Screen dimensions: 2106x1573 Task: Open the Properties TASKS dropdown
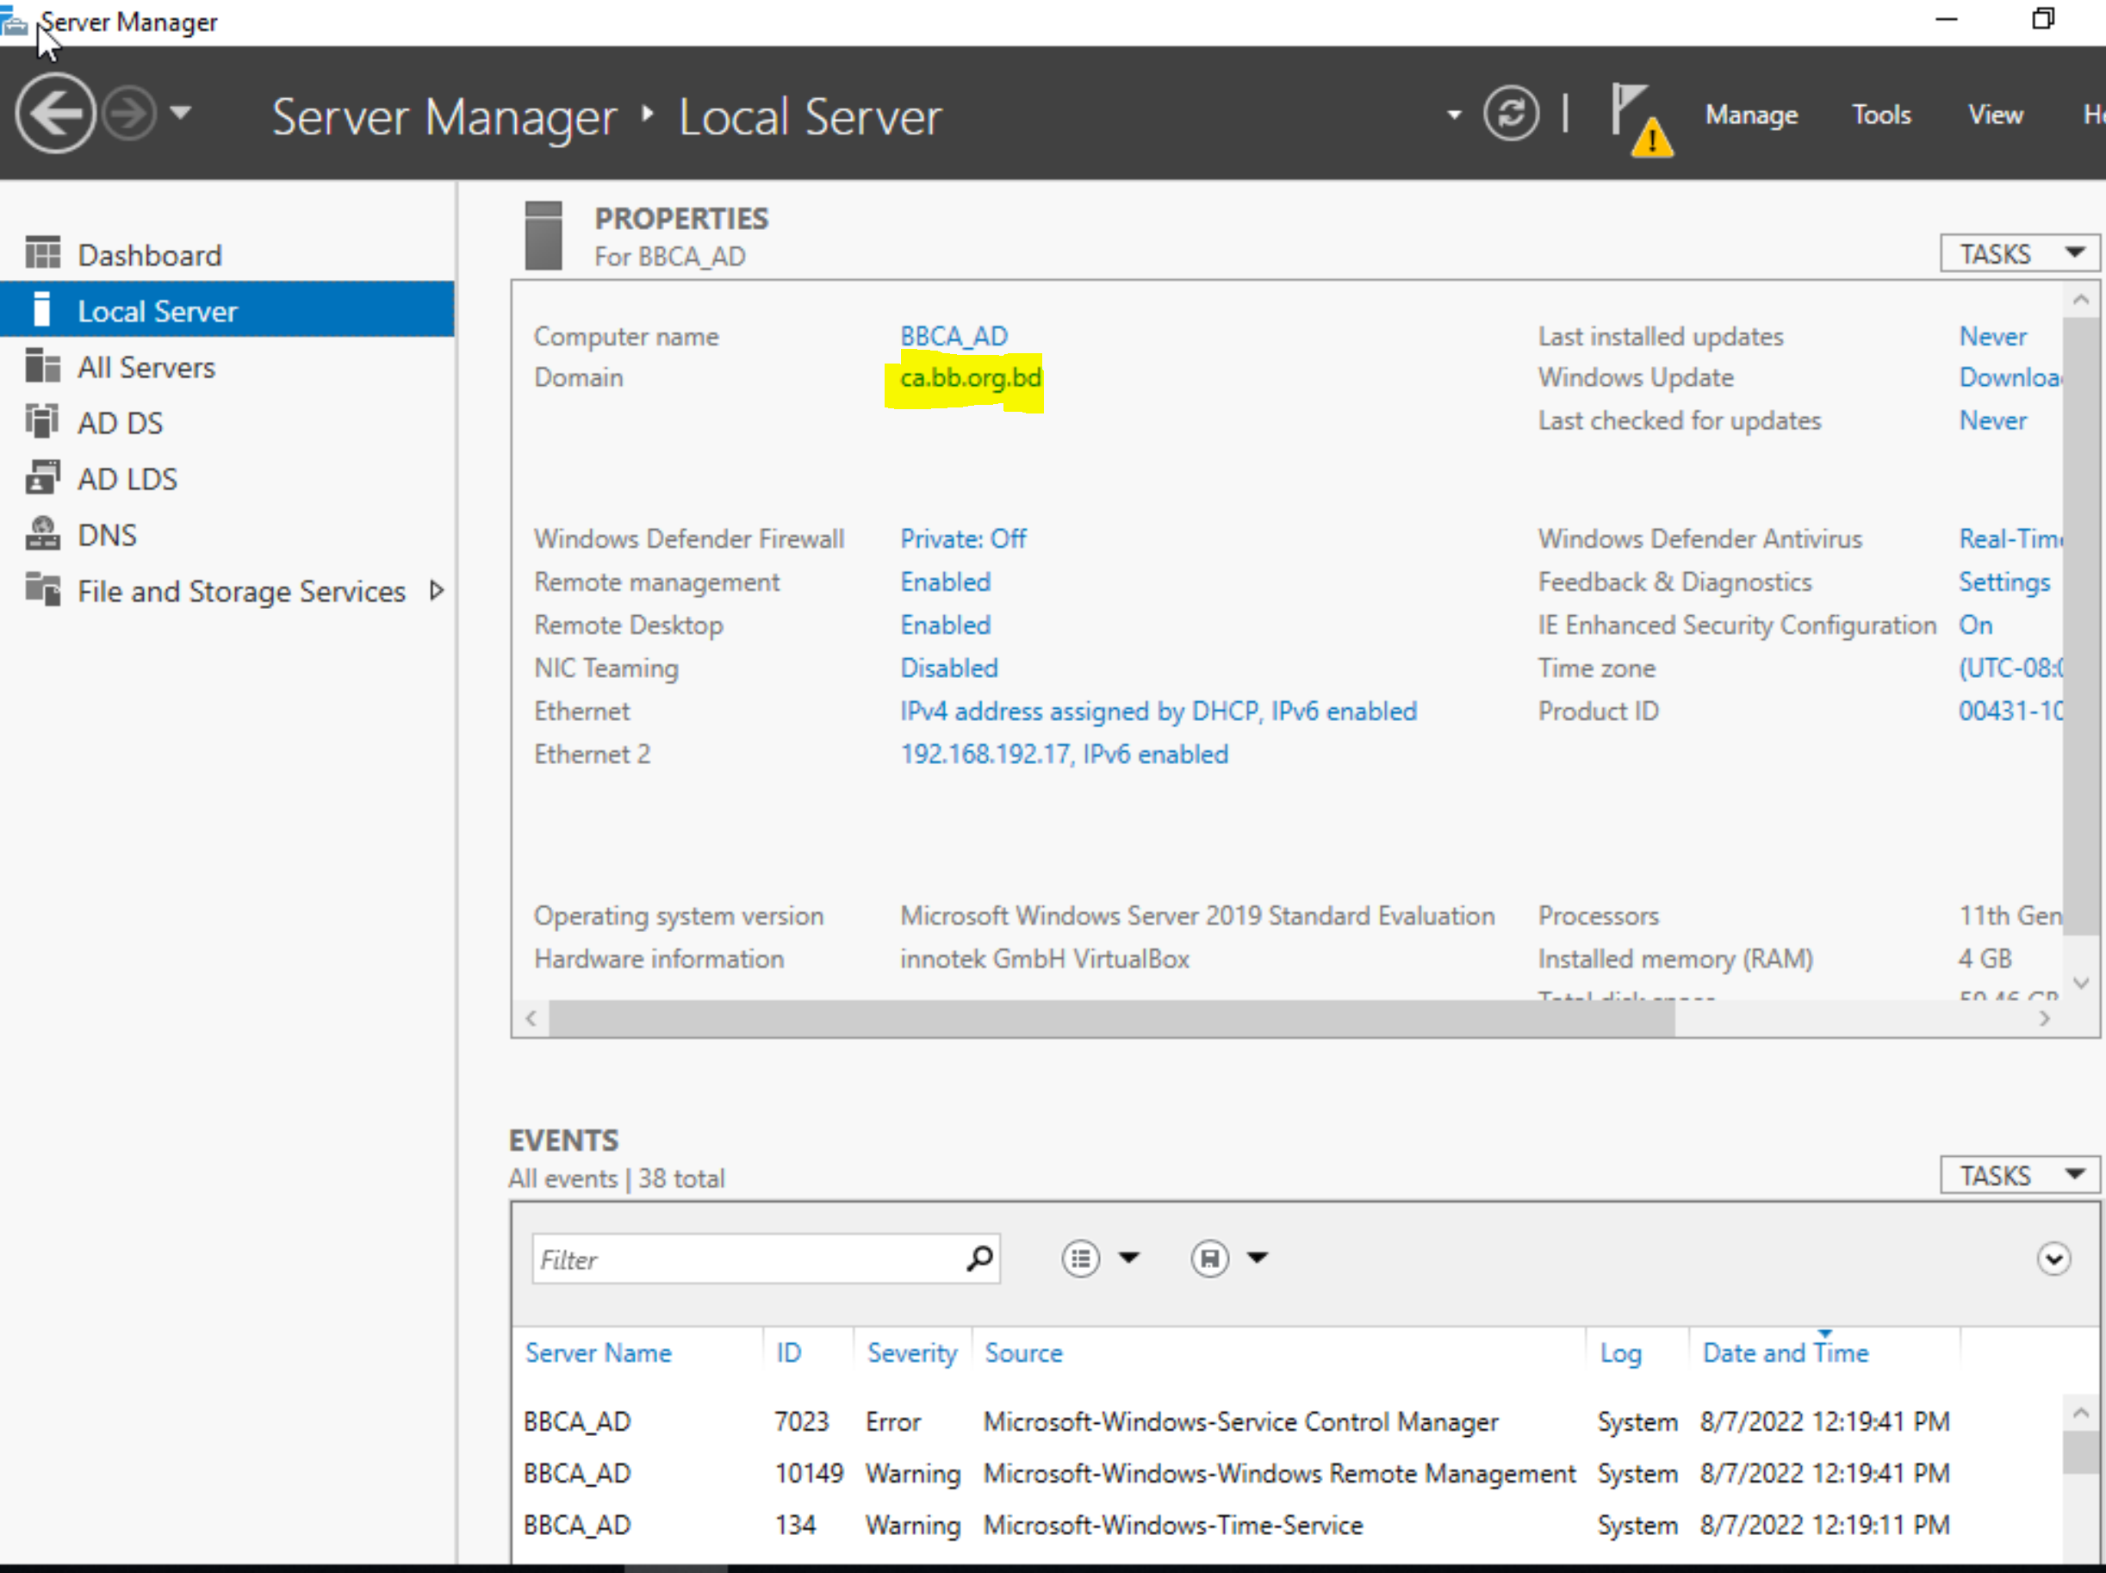tap(2019, 254)
